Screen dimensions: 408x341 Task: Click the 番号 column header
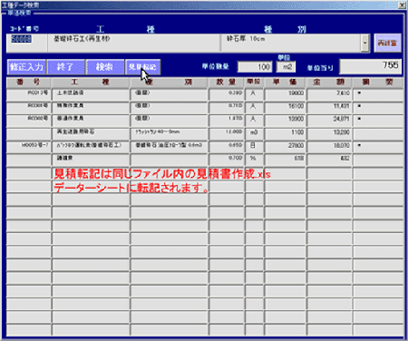pyautogui.click(x=29, y=83)
